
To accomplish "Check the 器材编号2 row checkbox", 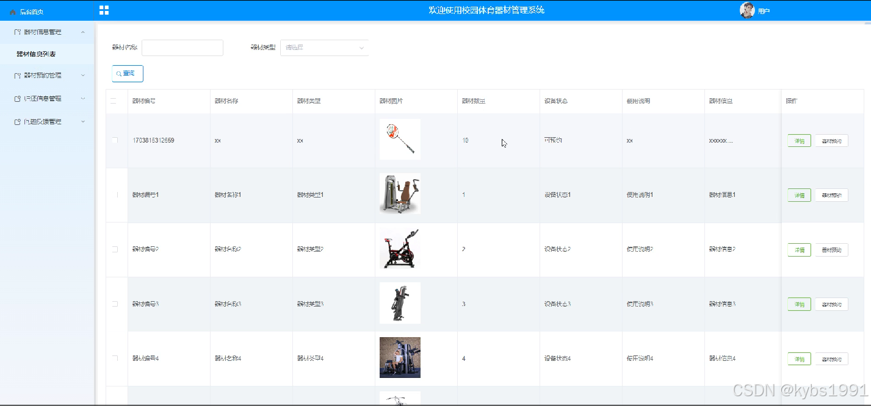I will coord(115,249).
